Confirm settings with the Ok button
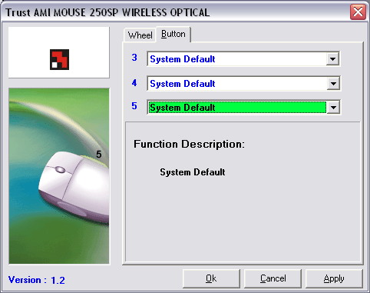Viewport: 370px width, 293px height. 211,278
